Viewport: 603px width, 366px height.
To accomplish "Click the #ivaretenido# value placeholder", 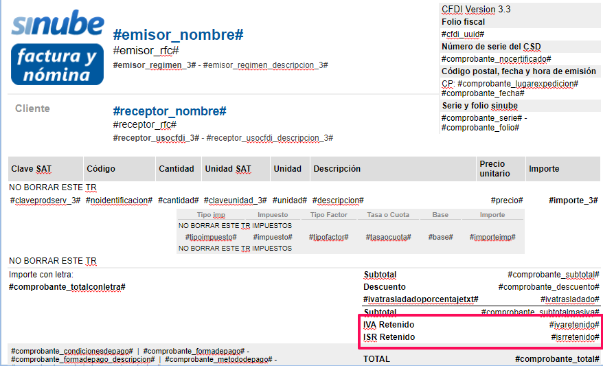I will point(574,324).
